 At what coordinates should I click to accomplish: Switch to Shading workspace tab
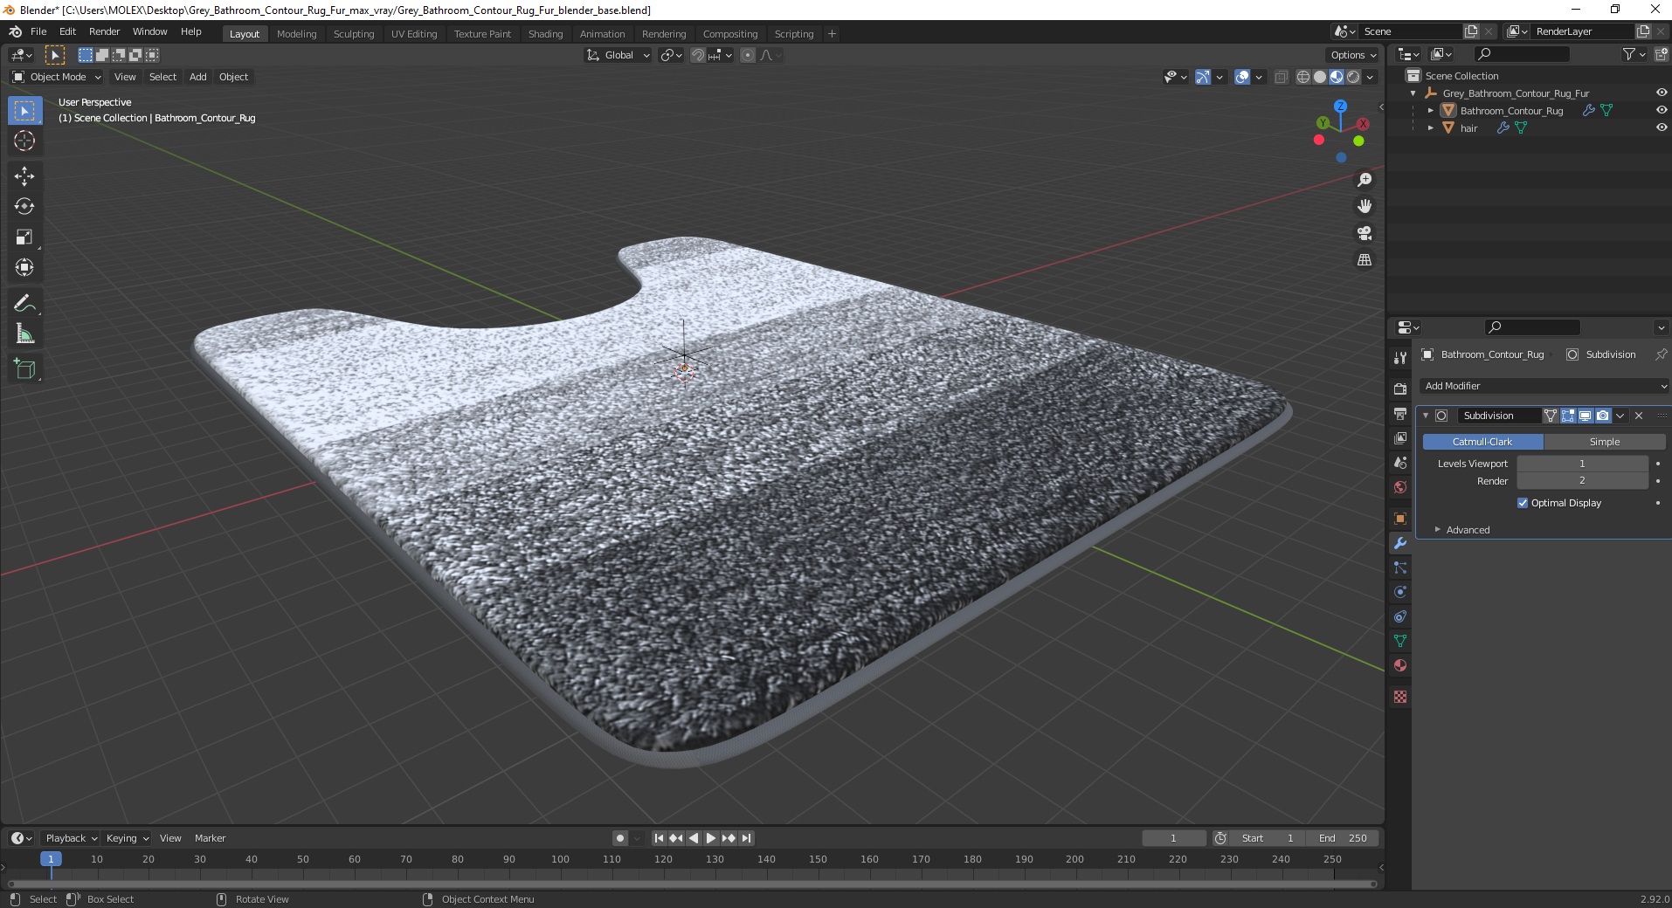[x=545, y=34]
